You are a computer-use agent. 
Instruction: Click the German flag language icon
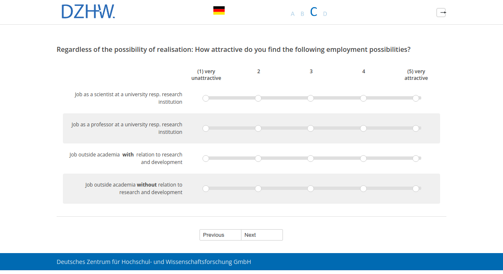click(218, 10)
